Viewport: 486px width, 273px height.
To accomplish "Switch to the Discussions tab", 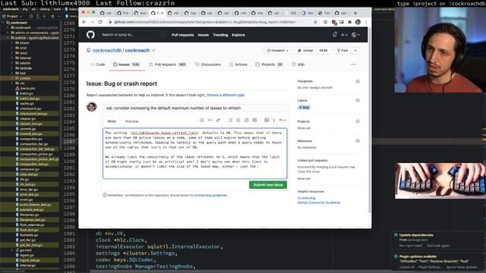I will click(208, 64).
